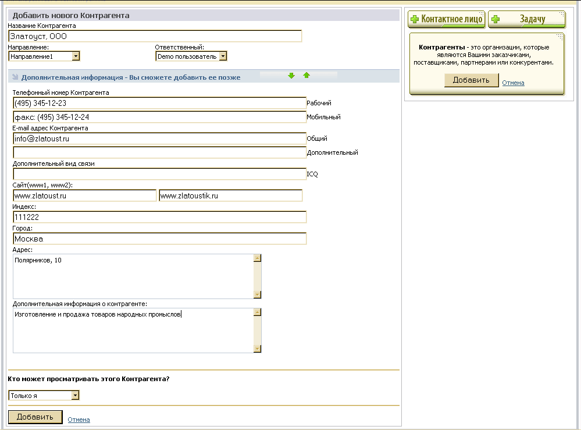Image resolution: width=581 pixels, height=430 pixels.
Task: Click the additional info scrollbar up arrow
Action: pyautogui.click(x=258, y=312)
